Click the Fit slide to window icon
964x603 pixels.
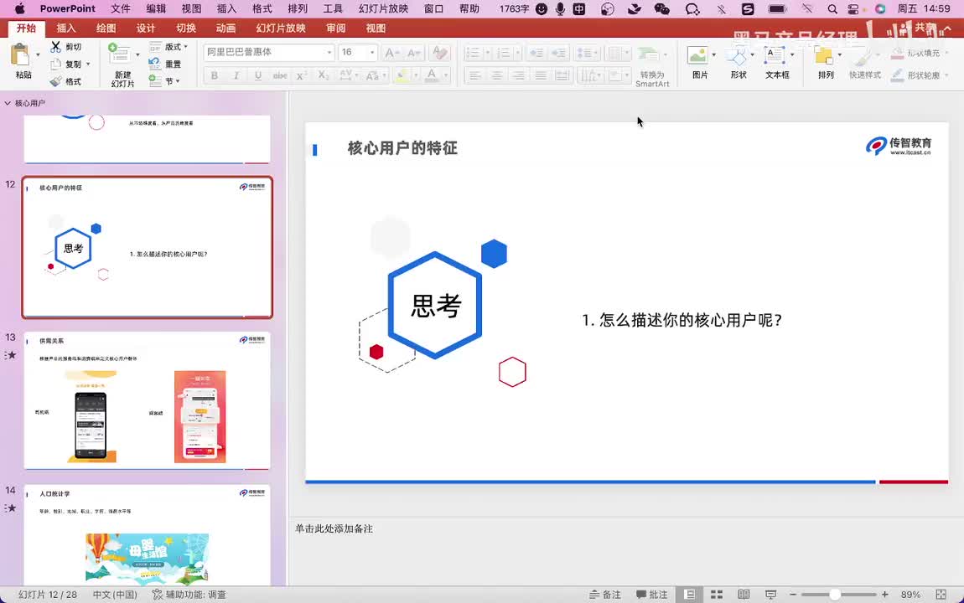coord(941,595)
